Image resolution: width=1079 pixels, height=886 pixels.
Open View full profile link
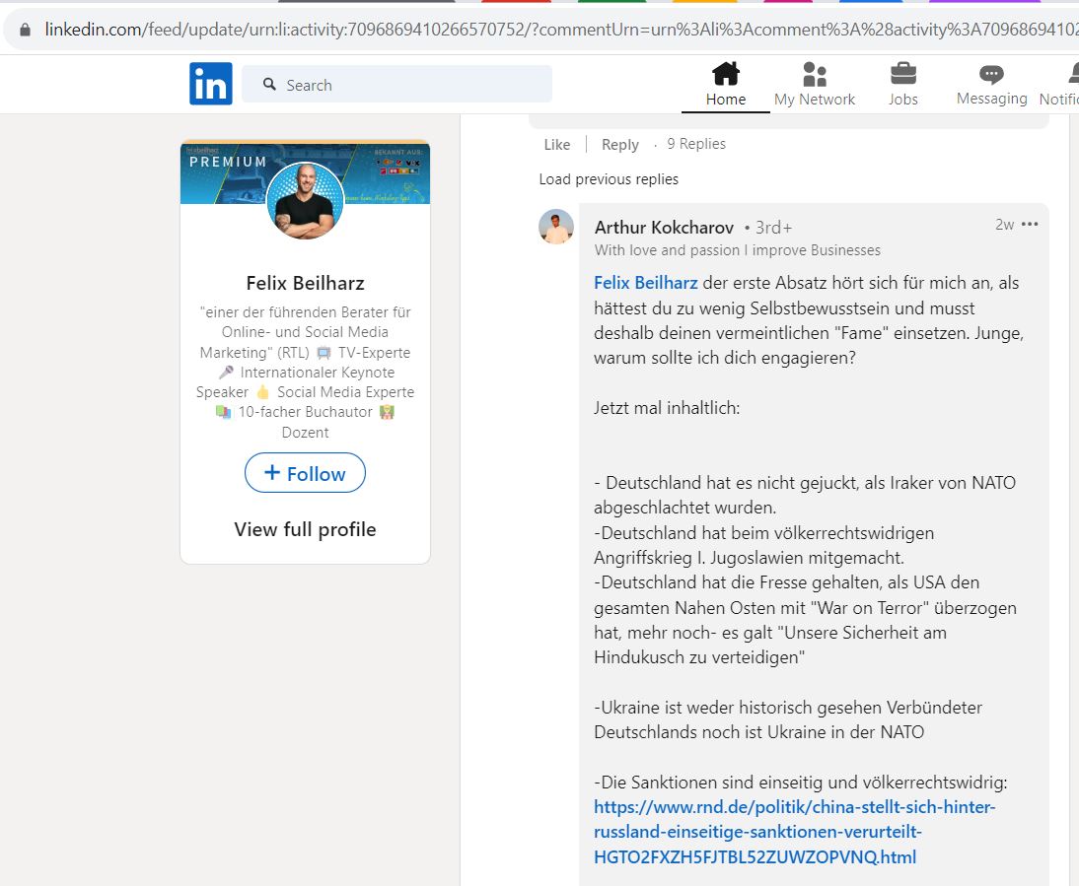(x=305, y=529)
